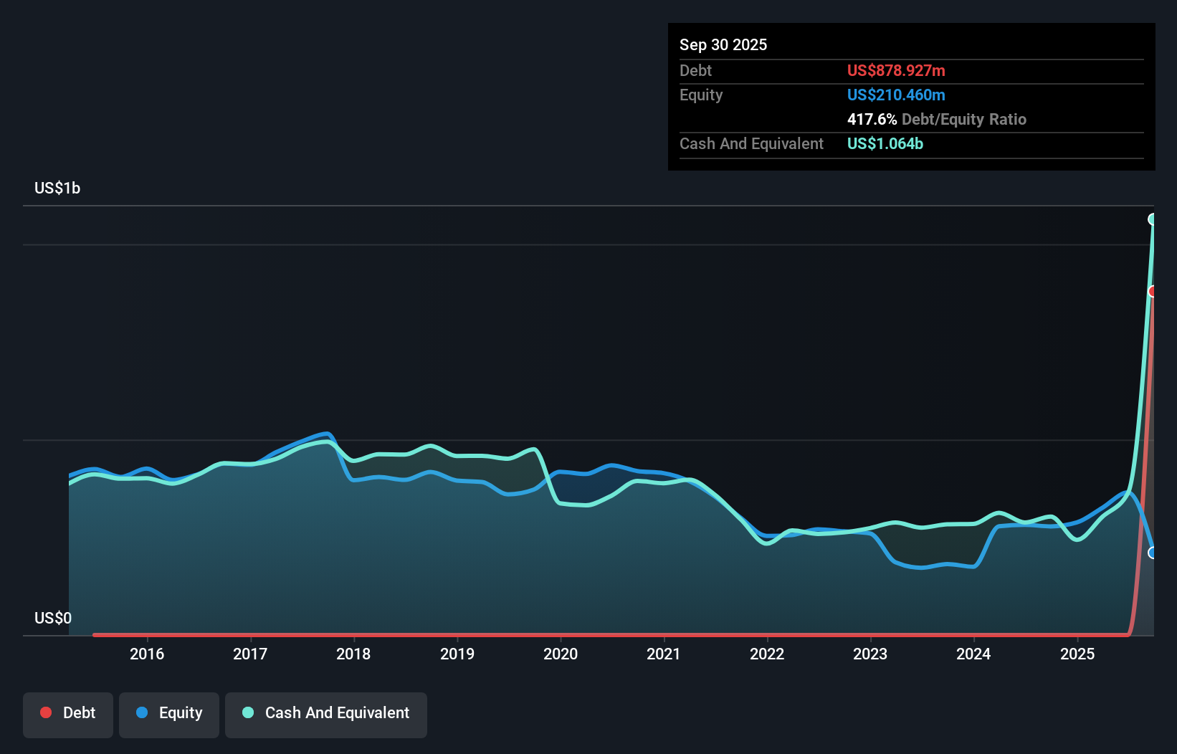1177x754 pixels.
Task: Click the Debt label in tooltip
Action: coord(695,70)
